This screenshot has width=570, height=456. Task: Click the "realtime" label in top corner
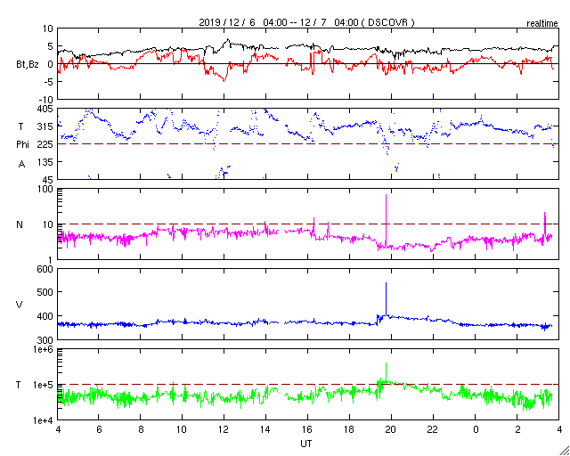click(541, 20)
